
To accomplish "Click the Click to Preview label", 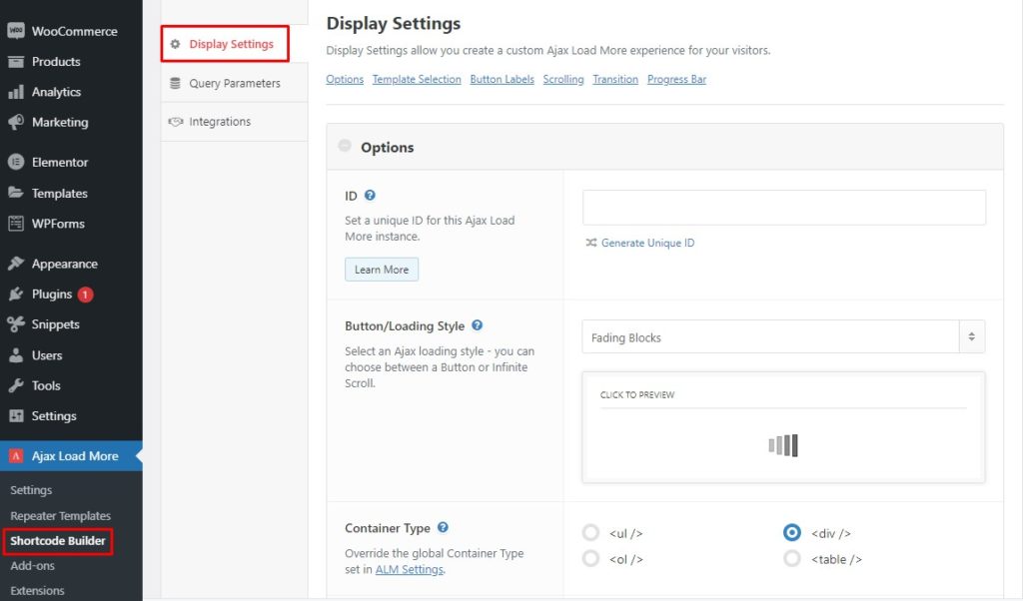I will [x=636, y=394].
